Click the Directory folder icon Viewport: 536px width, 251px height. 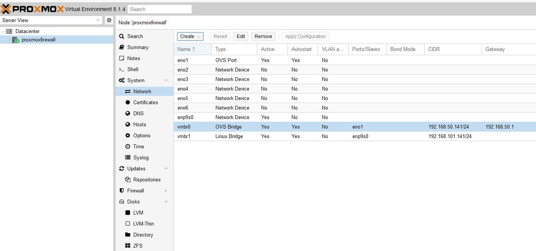click(x=128, y=235)
